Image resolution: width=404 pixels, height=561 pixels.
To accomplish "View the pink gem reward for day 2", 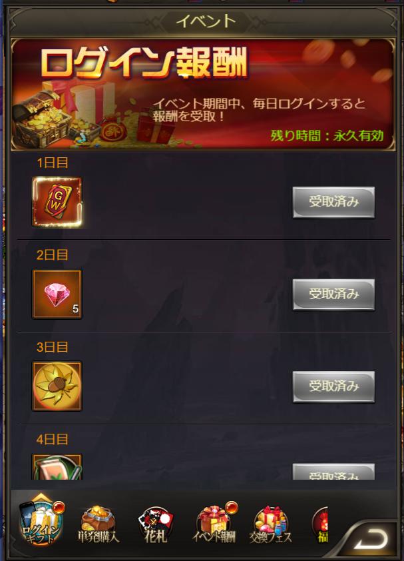I will tap(57, 294).
